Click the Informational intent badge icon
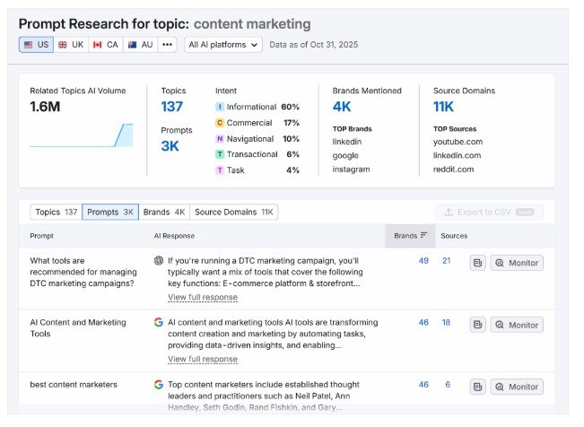Image resolution: width=584 pixels, height=427 pixels. click(220, 107)
